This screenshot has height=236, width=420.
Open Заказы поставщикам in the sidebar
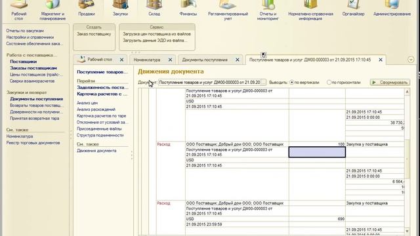(x=33, y=68)
